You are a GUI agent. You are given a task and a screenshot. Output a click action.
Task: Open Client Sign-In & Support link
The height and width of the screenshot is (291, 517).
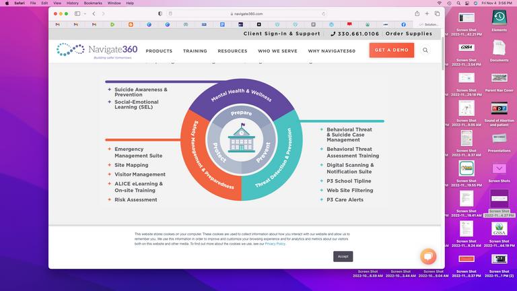(281, 34)
